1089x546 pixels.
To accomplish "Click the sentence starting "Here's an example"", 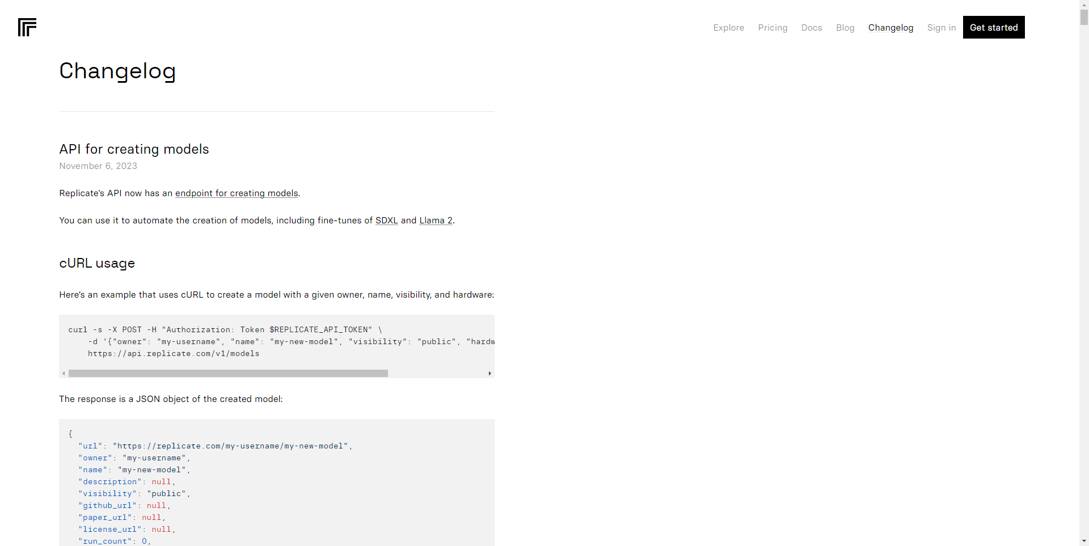I will click(277, 295).
